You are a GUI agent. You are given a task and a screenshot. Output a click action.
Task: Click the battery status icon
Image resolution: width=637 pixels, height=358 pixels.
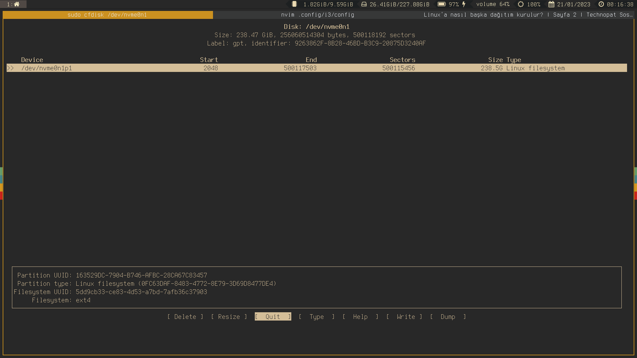442,4
